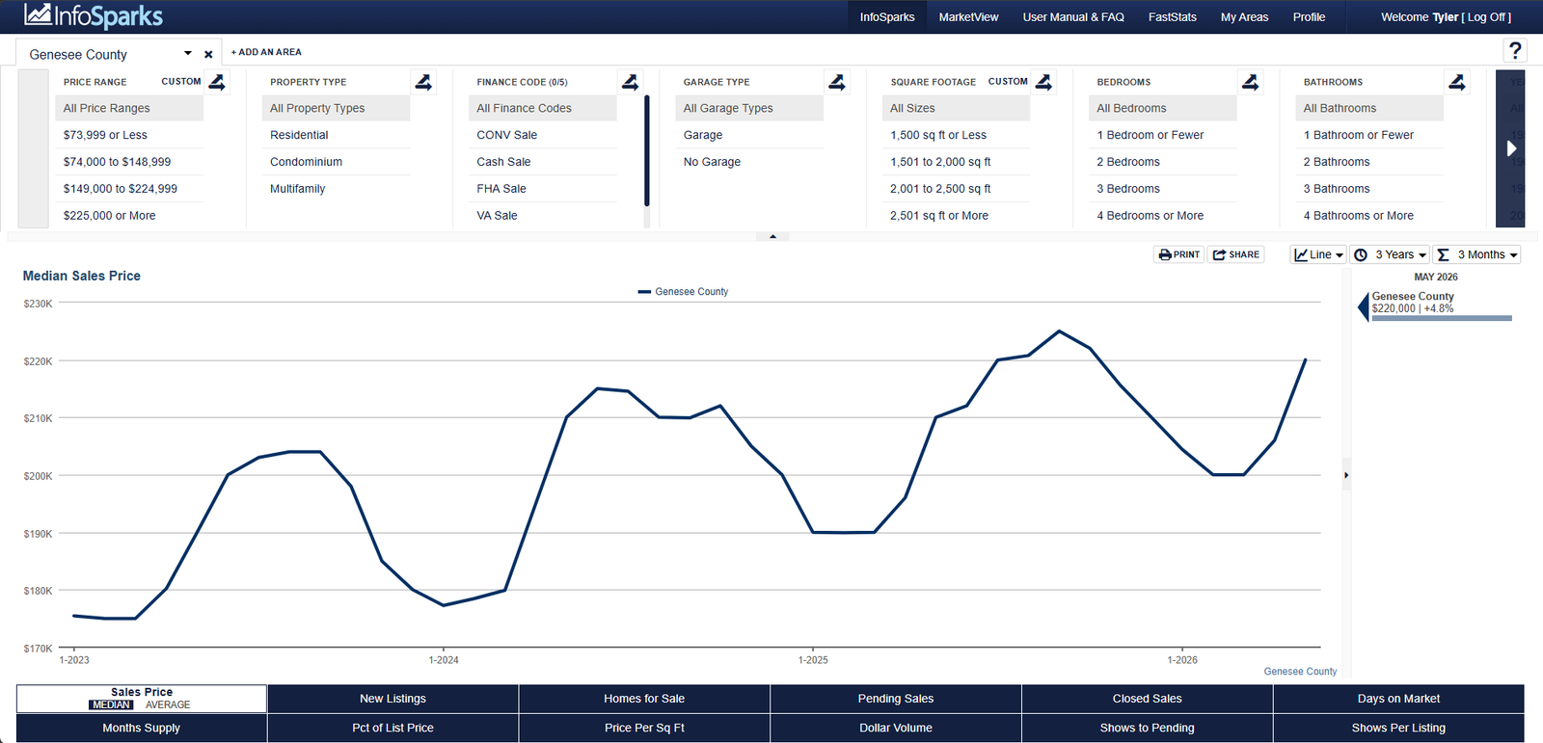Clear the Bedrooms filter eraser icon
This screenshot has height=743, width=1543.
tap(1250, 82)
